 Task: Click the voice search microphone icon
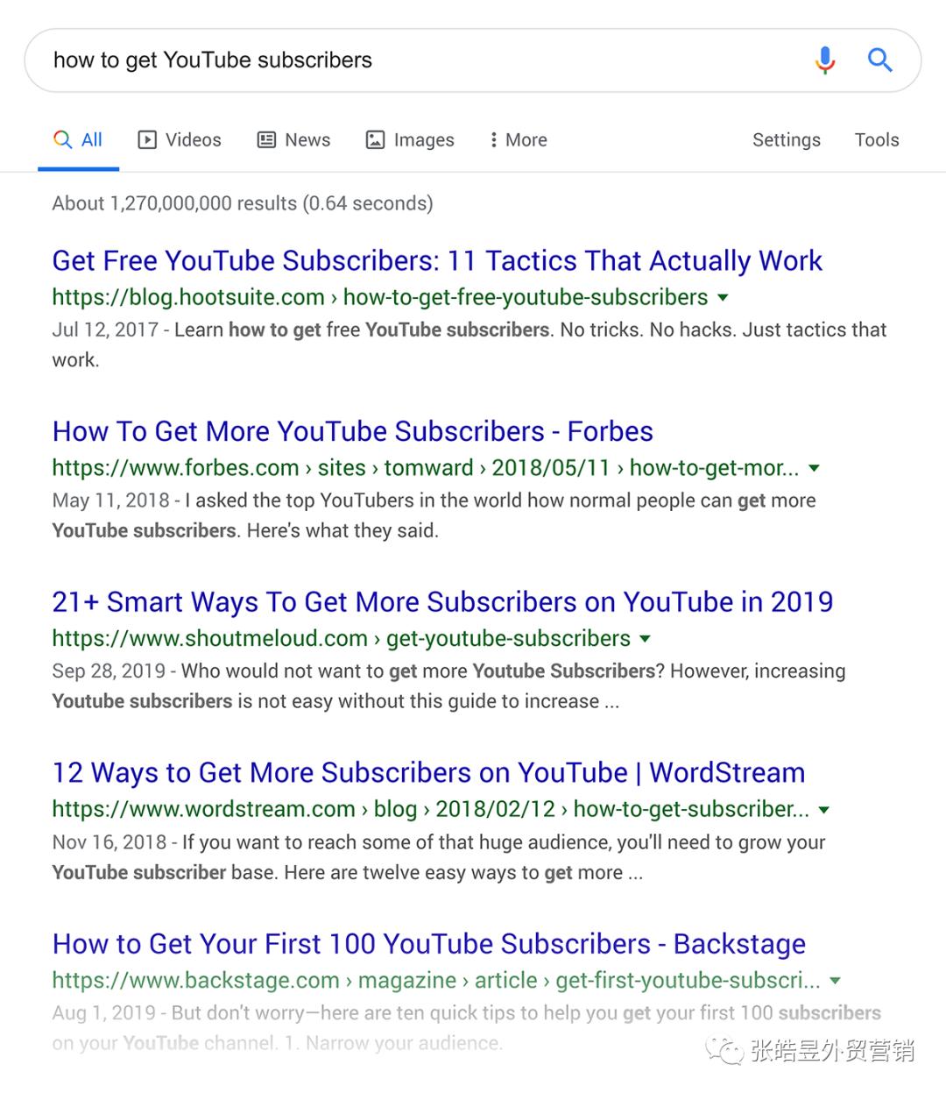(x=824, y=60)
